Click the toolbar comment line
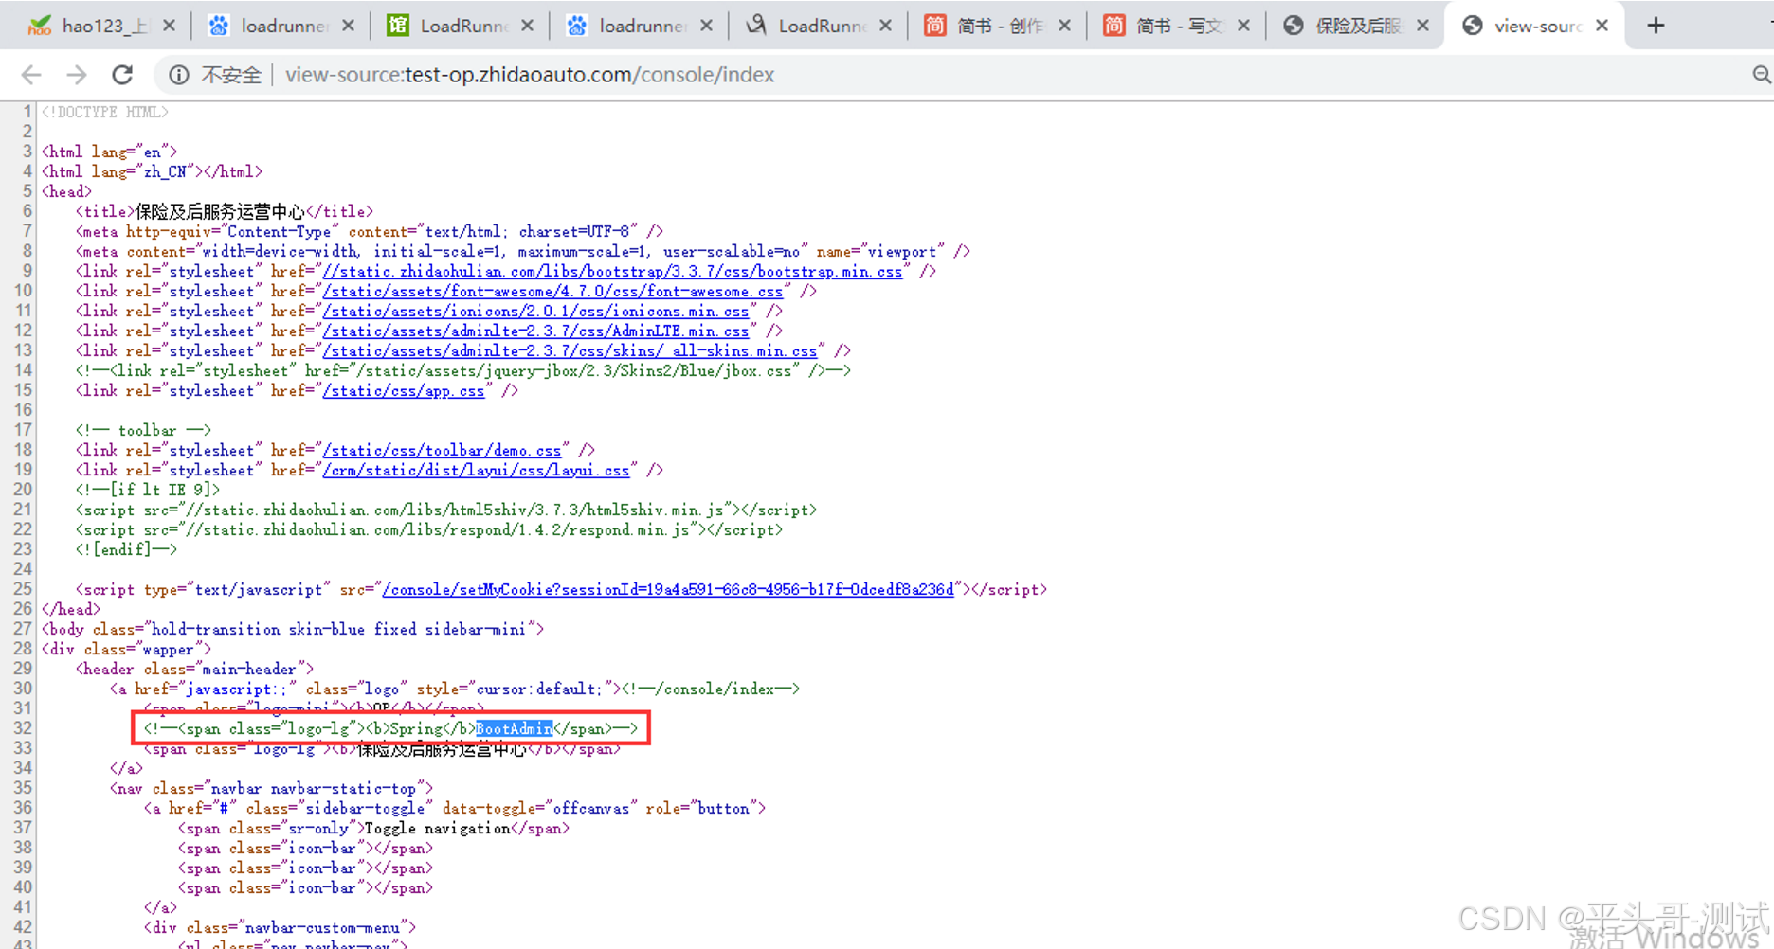Viewport: 1774px width, 949px height. (144, 431)
